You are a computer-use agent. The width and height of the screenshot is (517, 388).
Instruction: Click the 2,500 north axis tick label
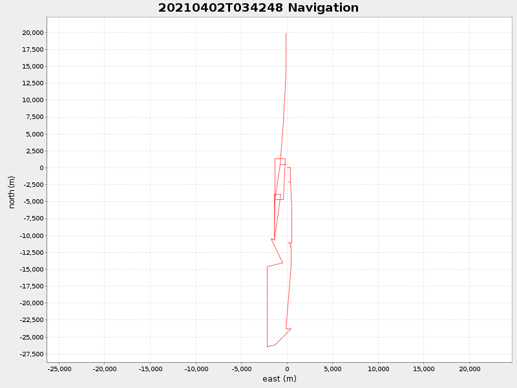[34, 151]
